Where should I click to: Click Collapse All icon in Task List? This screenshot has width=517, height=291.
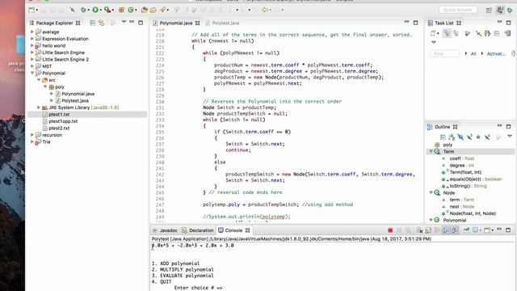[x=497, y=33]
